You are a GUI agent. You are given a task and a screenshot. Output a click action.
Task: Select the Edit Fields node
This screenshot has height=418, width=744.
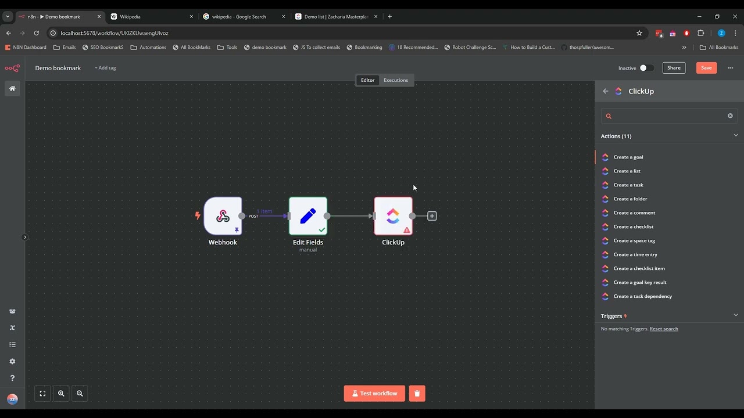[308, 216]
